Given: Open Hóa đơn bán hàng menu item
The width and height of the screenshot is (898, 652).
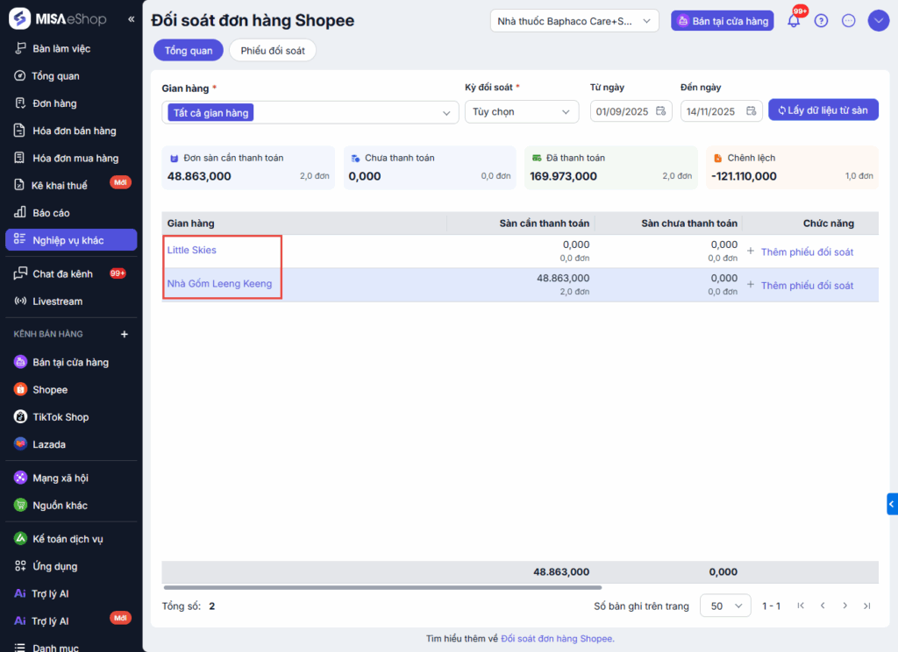Looking at the screenshot, I should 71,131.
